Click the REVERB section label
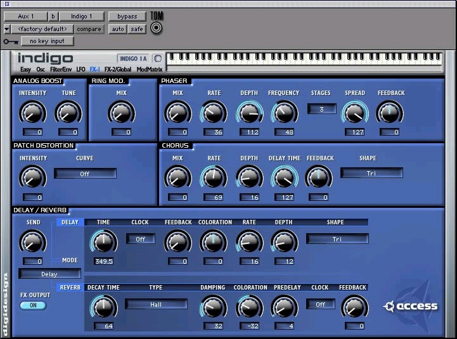 point(70,288)
